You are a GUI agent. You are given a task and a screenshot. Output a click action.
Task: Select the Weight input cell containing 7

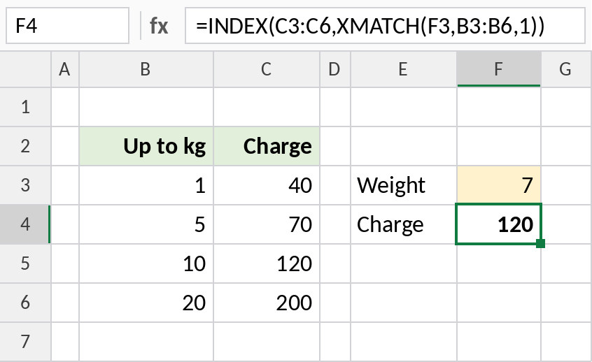[x=499, y=185]
